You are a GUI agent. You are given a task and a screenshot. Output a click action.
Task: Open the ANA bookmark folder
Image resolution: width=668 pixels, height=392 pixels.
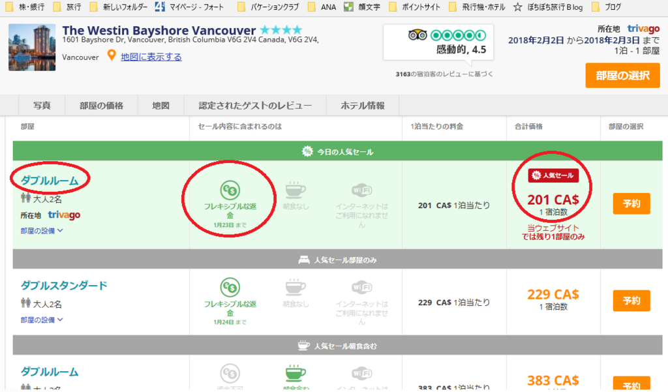click(x=322, y=7)
